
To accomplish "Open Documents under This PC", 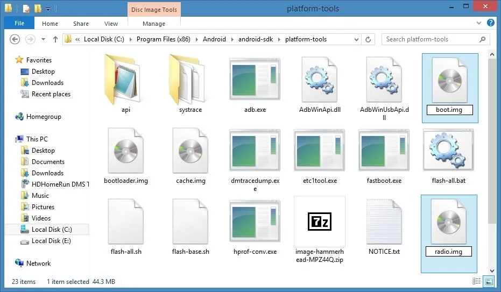I will pos(48,162).
